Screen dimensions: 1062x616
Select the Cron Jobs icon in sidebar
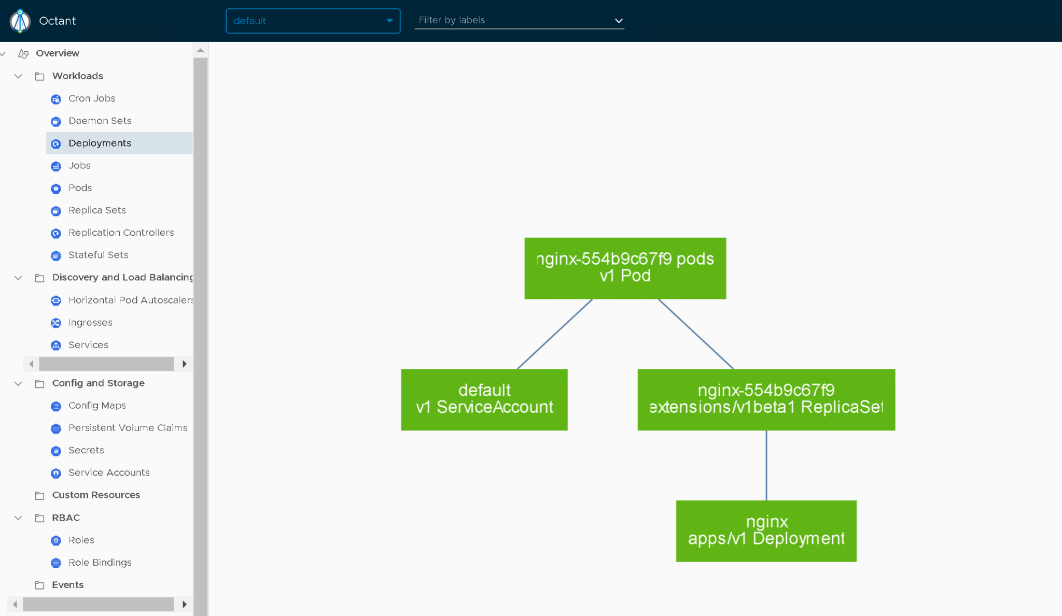tap(55, 98)
